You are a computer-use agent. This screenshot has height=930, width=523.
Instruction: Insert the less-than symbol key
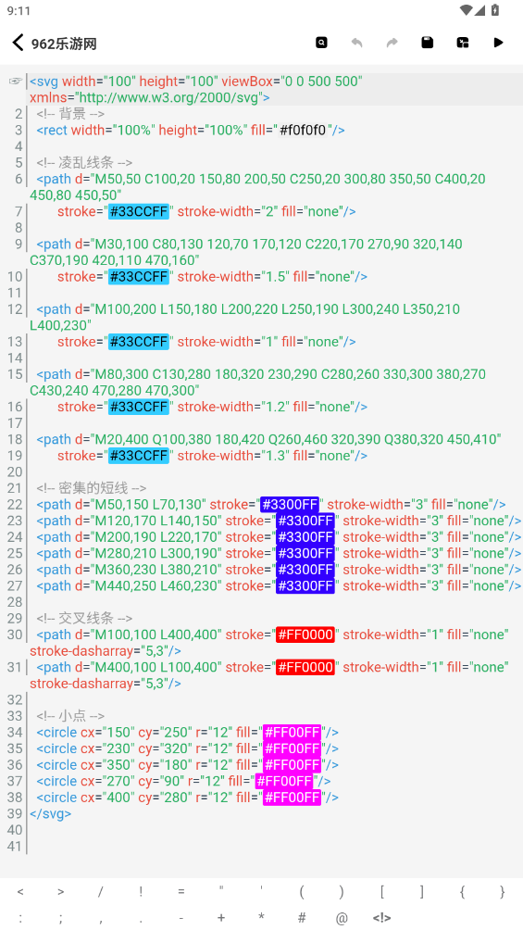pyautogui.click(x=20, y=891)
